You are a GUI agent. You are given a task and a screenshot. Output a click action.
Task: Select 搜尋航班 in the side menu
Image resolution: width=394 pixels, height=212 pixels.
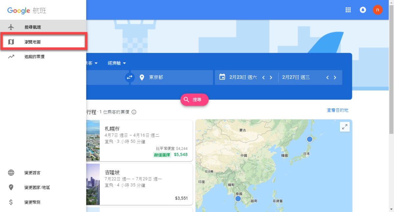43,27
